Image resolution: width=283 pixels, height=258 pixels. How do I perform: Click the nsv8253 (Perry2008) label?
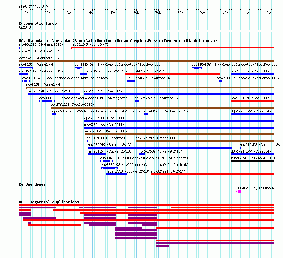tap(44, 85)
